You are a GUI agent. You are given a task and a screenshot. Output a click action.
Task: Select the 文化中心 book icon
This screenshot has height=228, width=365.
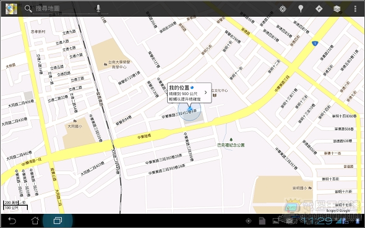pos(215,95)
